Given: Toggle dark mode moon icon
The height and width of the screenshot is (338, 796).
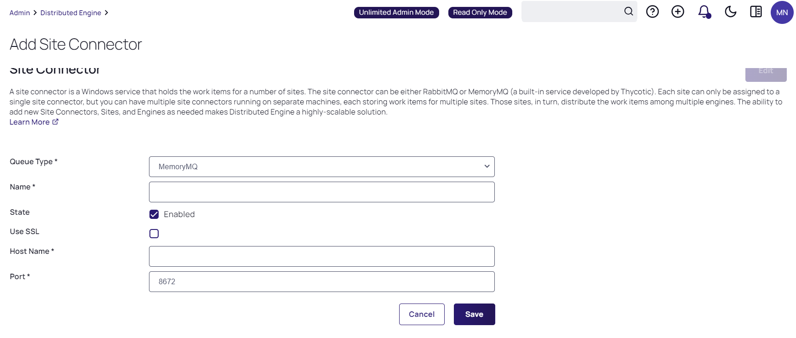Looking at the screenshot, I should 730,11.
